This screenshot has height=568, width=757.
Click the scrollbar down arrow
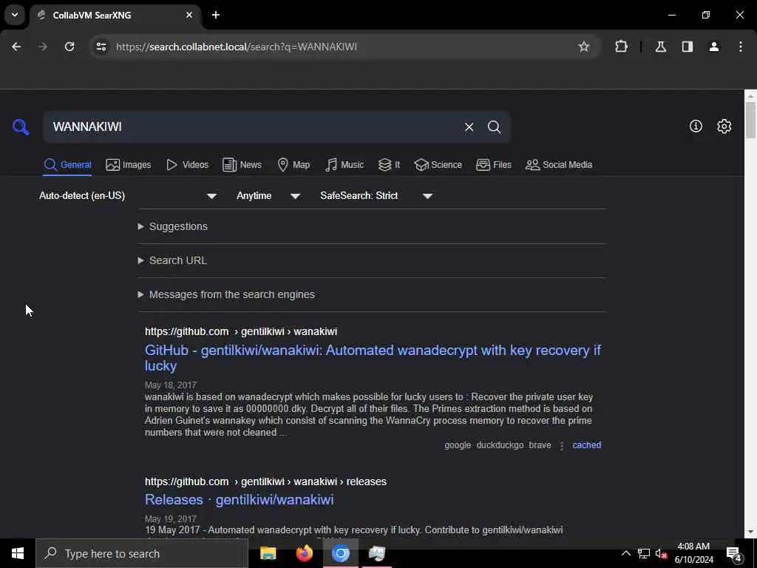[750, 532]
